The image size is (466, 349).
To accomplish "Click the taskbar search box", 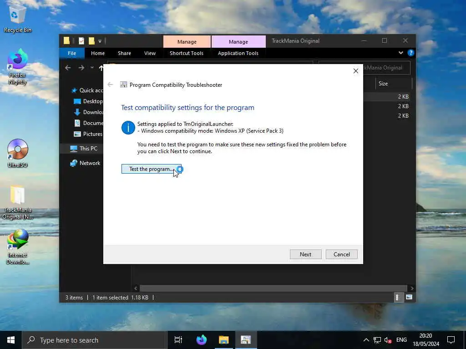I will coord(95,340).
